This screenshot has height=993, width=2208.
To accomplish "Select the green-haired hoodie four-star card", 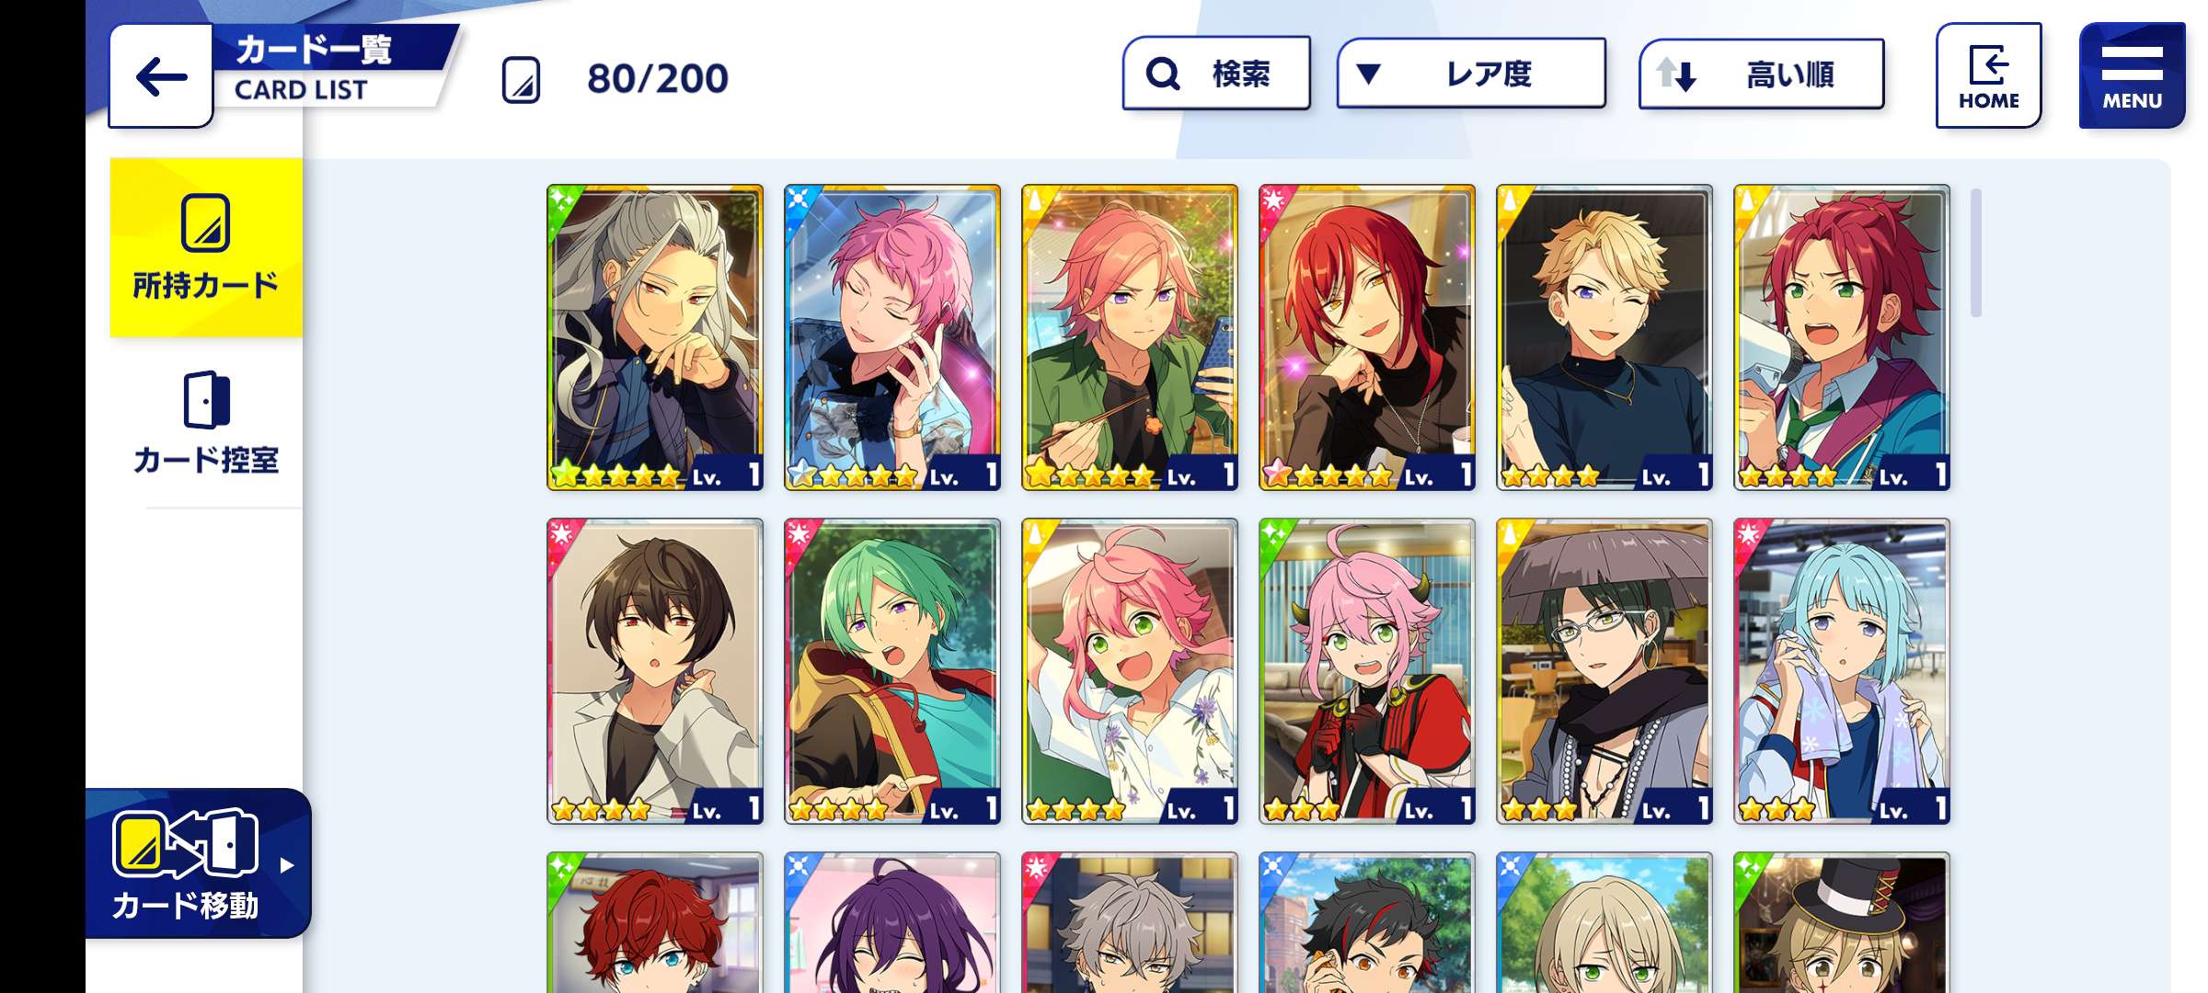I will tap(892, 671).
